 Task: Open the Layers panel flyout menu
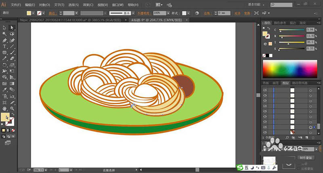318,83
